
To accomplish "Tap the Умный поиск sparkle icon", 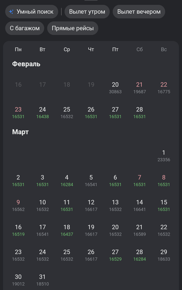I will 11,12.
